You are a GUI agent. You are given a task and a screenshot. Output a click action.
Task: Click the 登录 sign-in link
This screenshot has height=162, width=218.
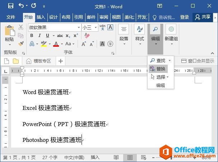(185, 17)
